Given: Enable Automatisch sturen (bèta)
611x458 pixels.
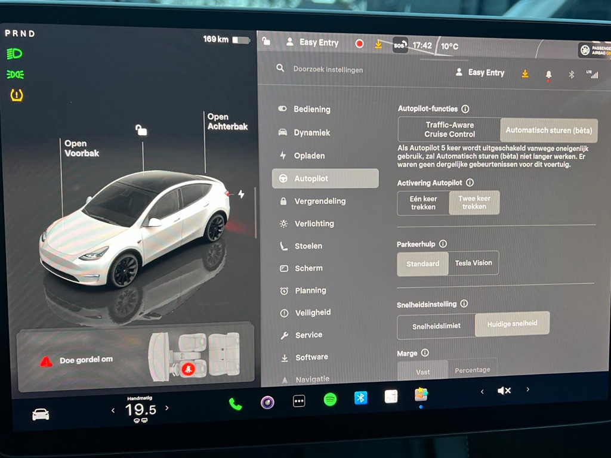Looking at the screenshot, I should click(x=548, y=130).
